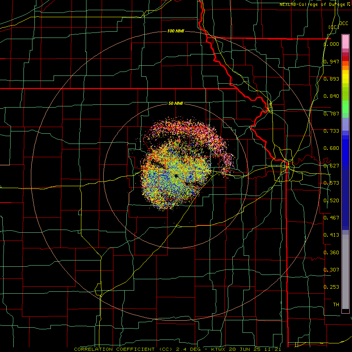Image resolution: width=352 pixels, height=352 pixels.
Task: Click the "KTWX" radar site ID in footer
Action: click(218, 349)
